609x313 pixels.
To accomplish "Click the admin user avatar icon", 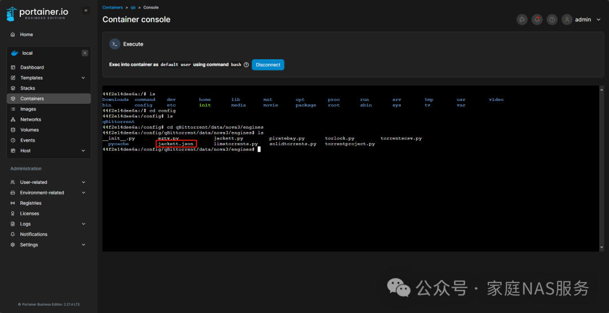I will point(567,19).
